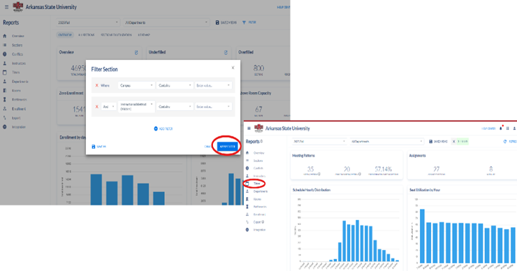Open edit icon on Overview card
Viewport: 517px width, 271px height.
pos(136,52)
